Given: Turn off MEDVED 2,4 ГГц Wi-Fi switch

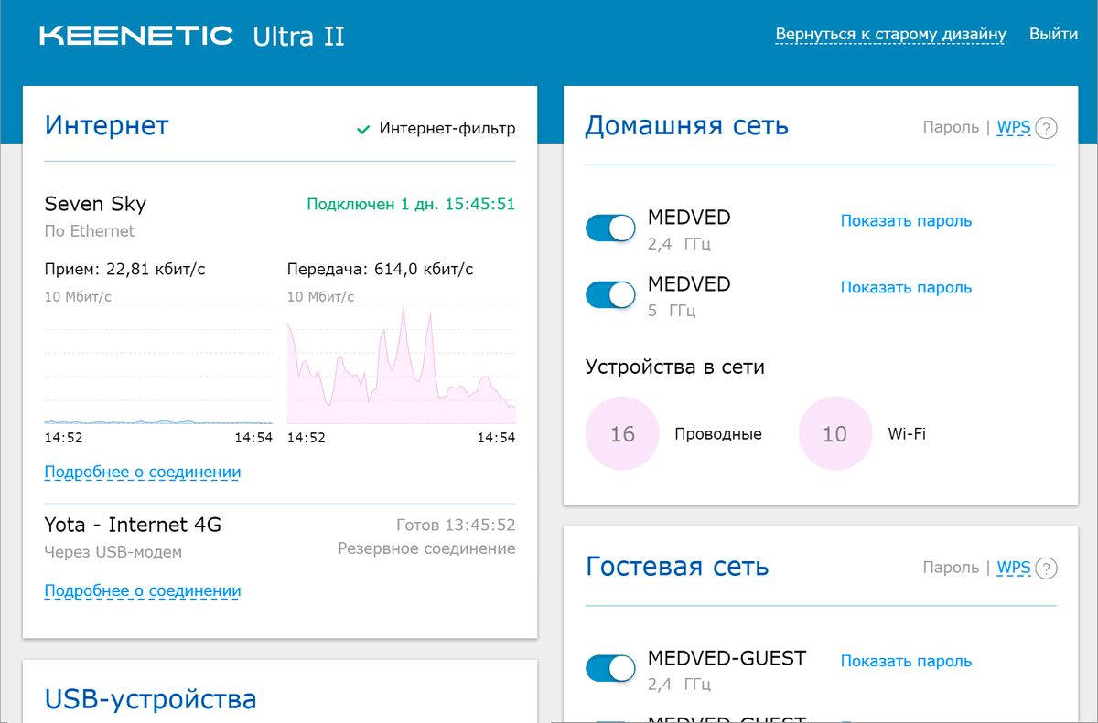Looking at the screenshot, I should pos(610,229).
